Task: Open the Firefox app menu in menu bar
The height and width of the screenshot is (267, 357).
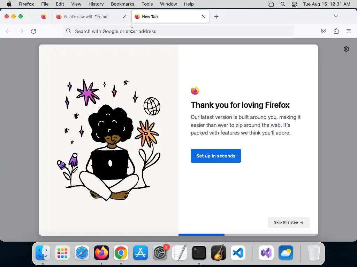Action: (26, 4)
